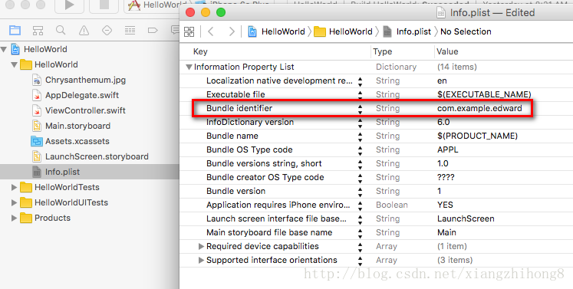Click the (14 items) dictionary value
This screenshot has height=289, width=573.
pyautogui.click(x=457, y=67)
